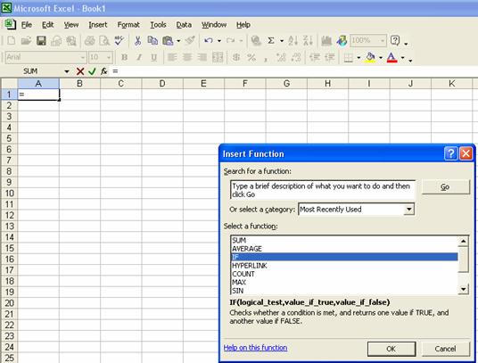Click the Underline formatting icon
Image resolution: width=478 pixels, height=363 pixels.
(x=154, y=57)
